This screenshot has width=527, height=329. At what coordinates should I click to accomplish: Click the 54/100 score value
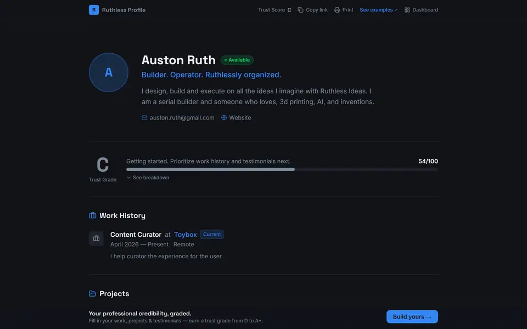point(428,161)
